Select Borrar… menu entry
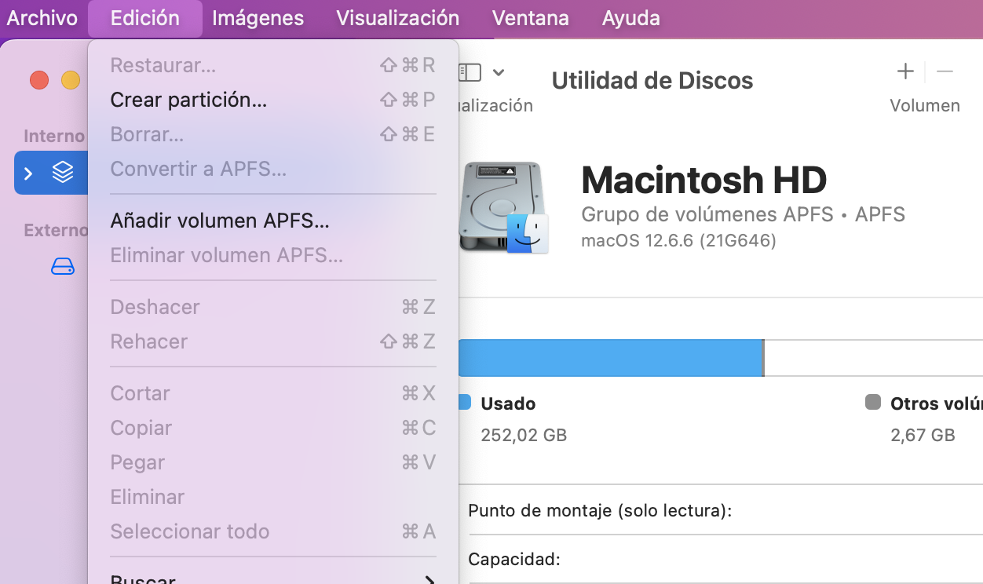983x584 pixels. (273, 134)
